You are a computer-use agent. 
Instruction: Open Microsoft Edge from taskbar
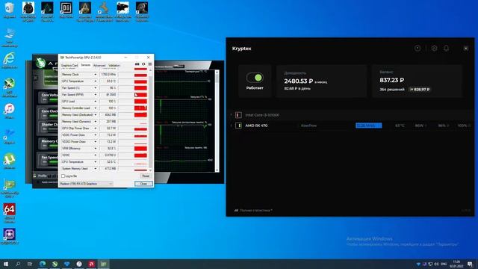point(43,264)
